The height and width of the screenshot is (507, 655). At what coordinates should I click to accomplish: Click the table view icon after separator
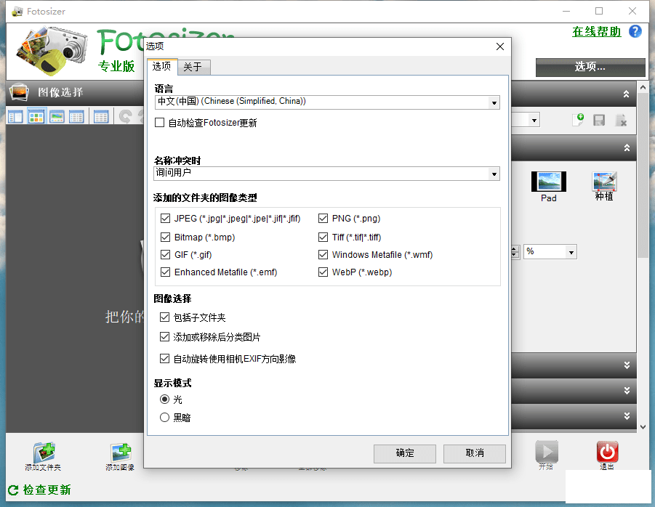point(101,117)
